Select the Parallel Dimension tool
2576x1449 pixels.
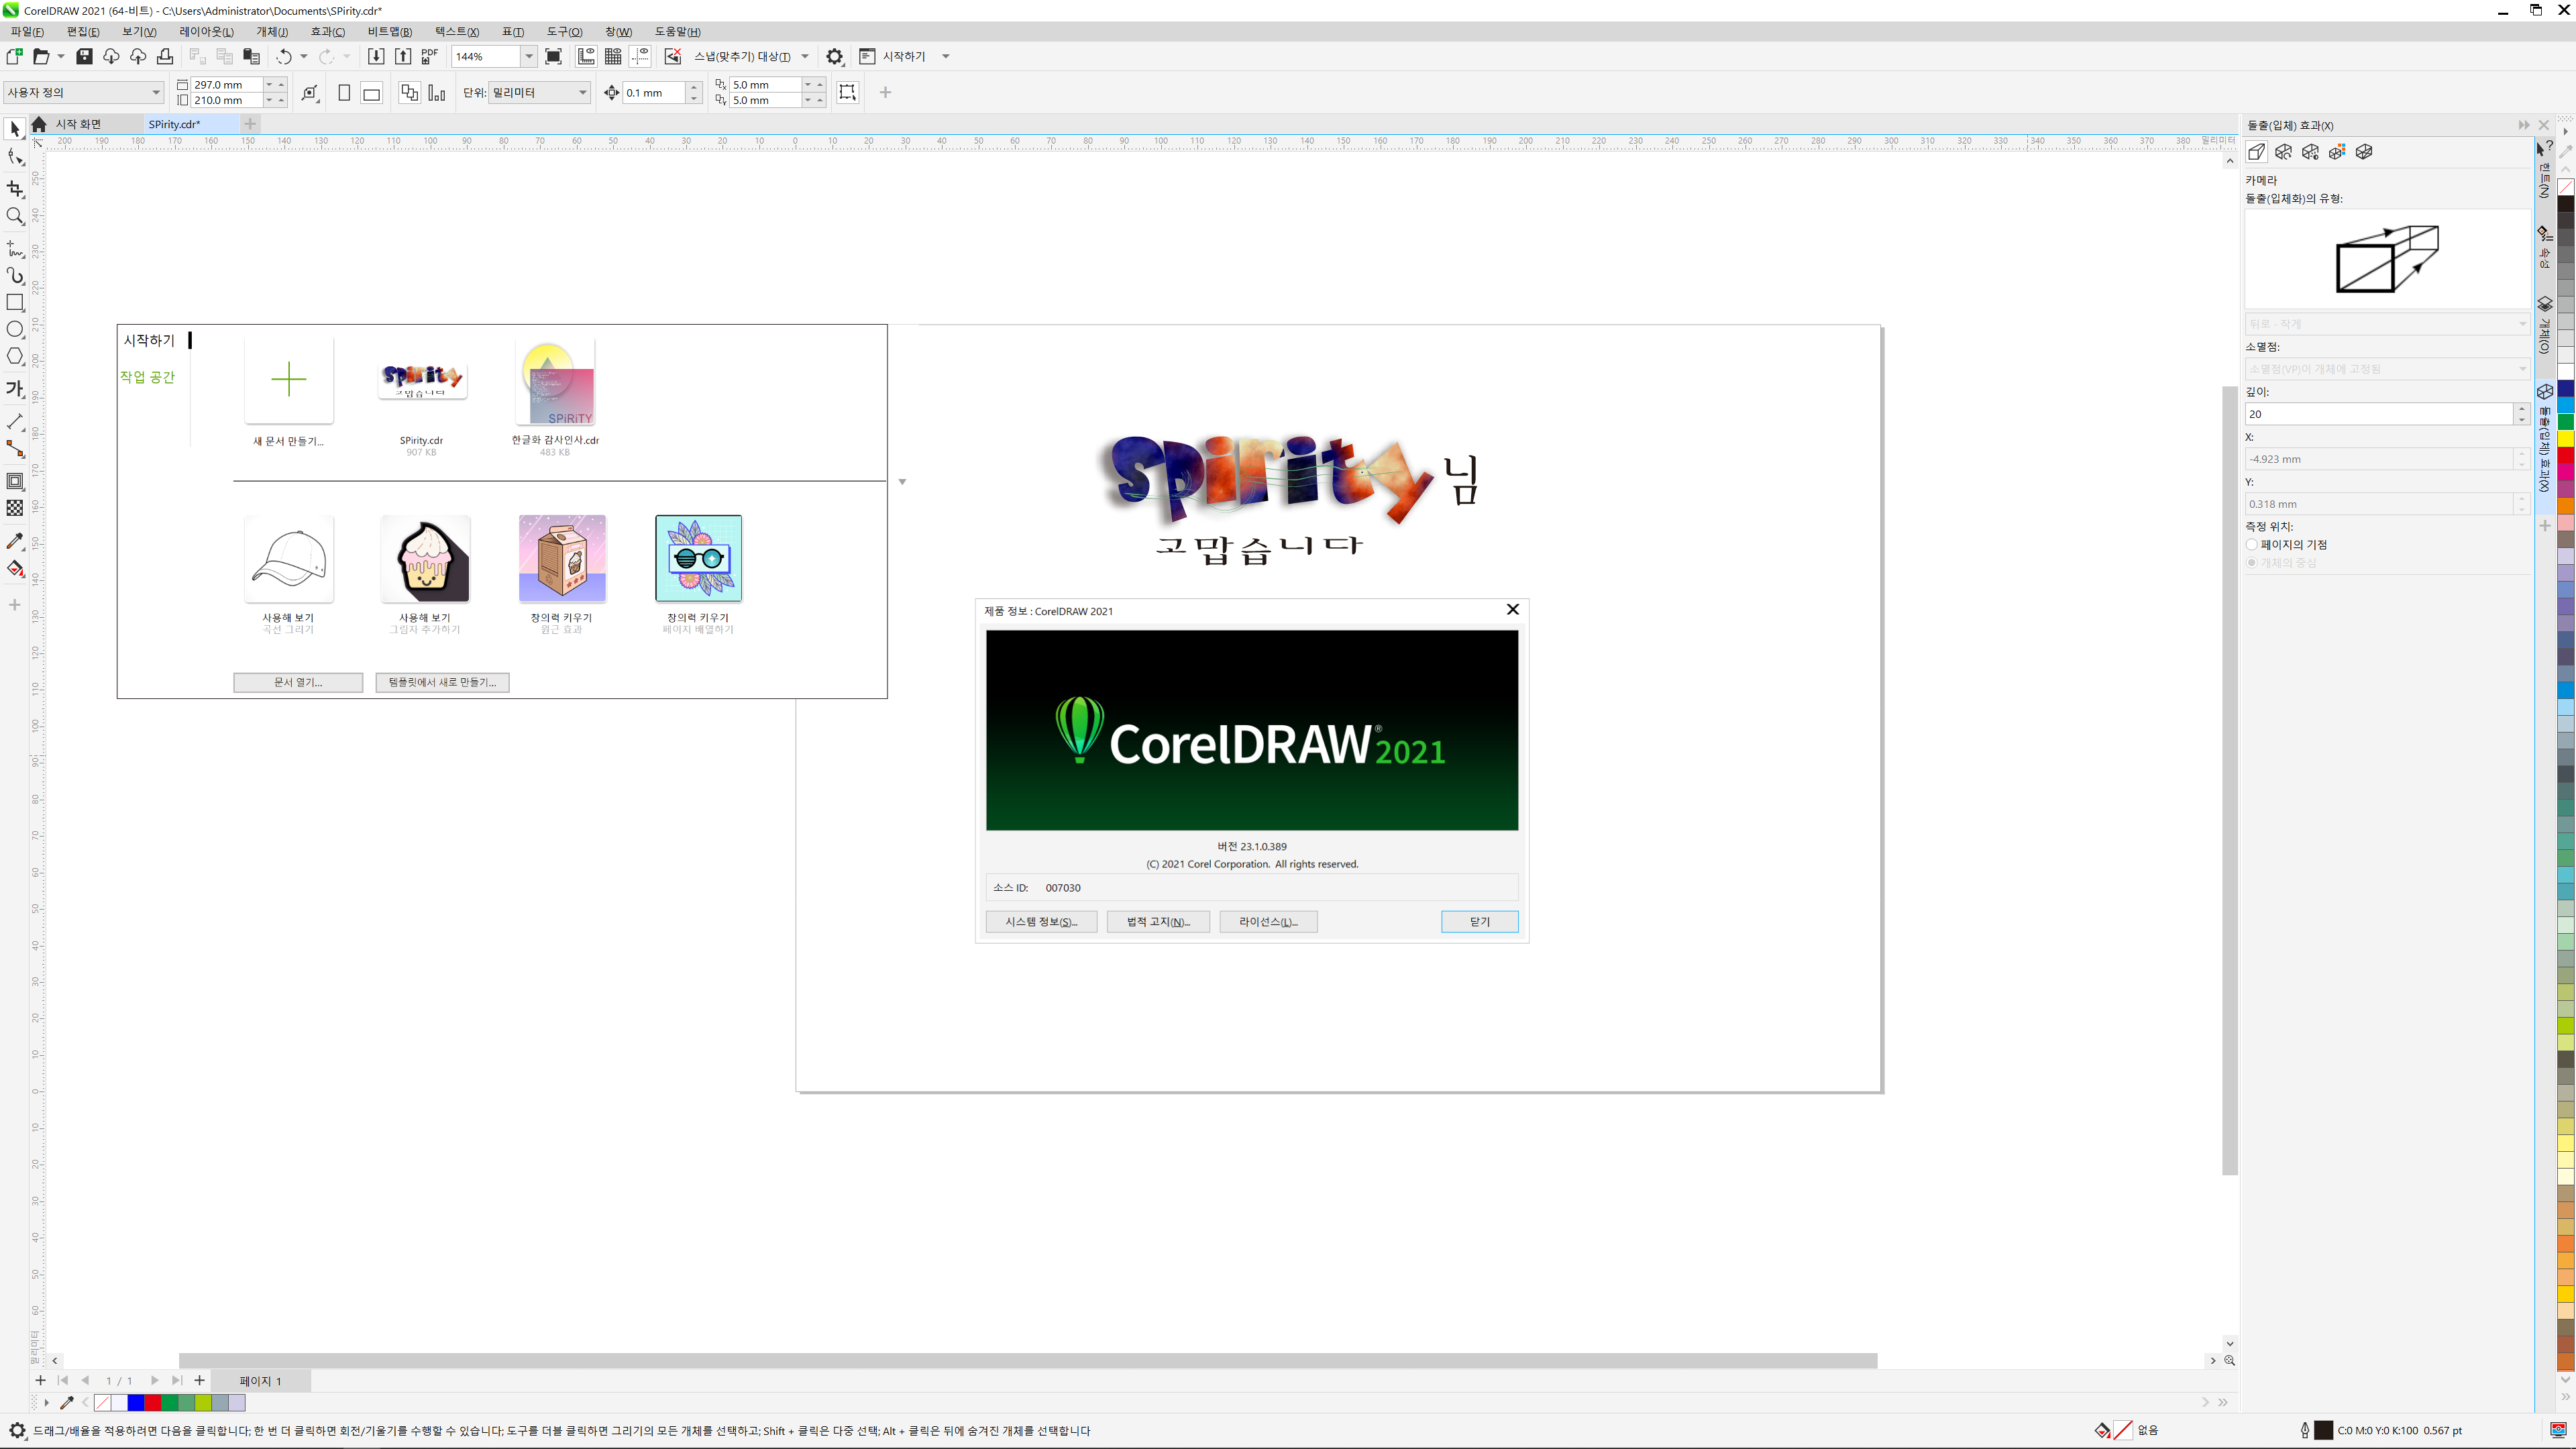pyautogui.click(x=15, y=421)
